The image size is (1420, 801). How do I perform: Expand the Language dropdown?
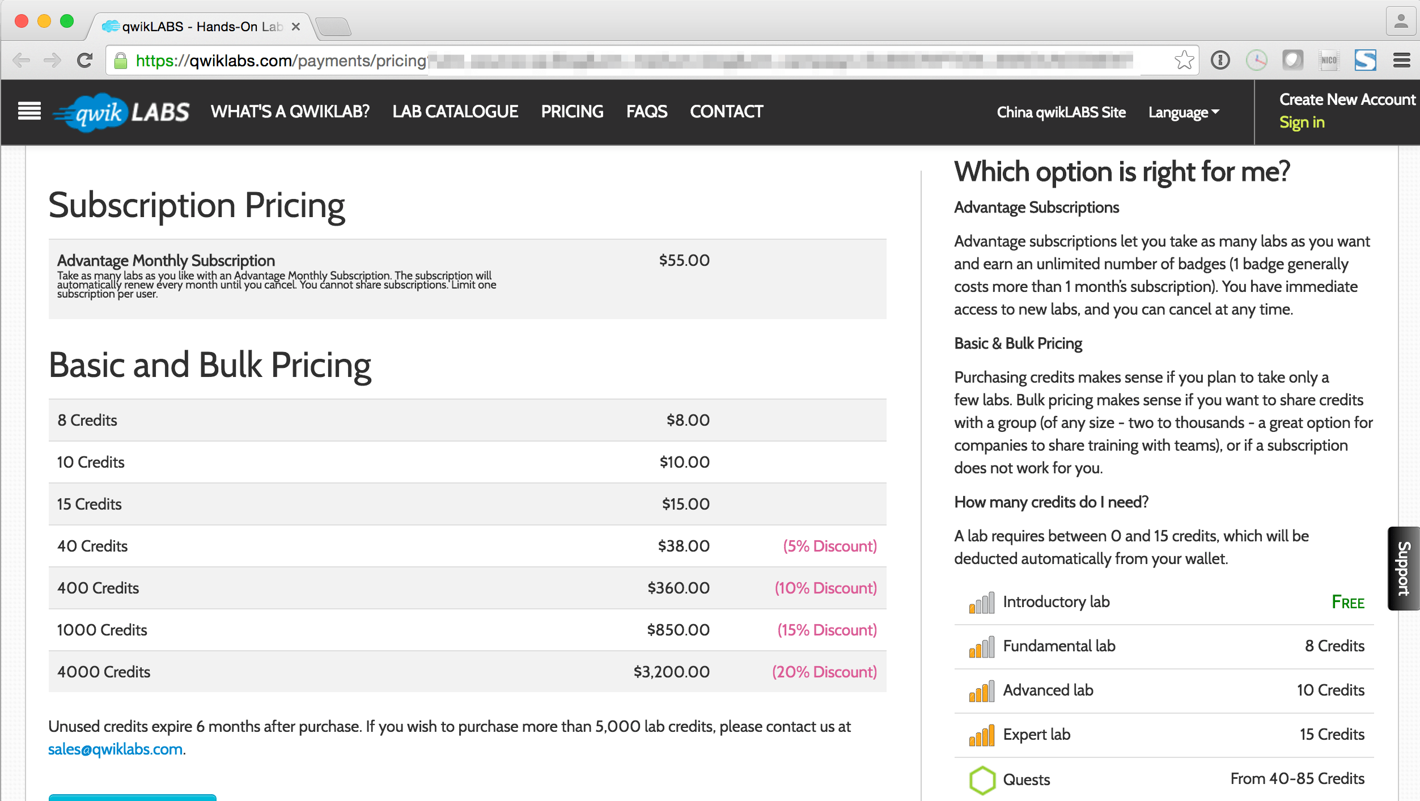tap(1184, 112)
